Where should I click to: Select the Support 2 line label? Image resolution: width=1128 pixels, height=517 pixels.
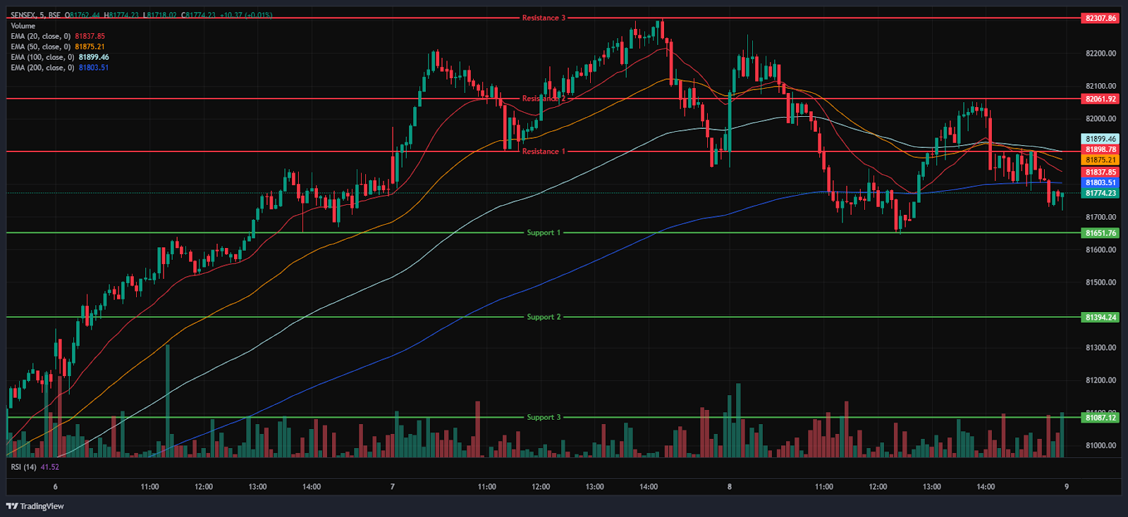pos(544,317)
